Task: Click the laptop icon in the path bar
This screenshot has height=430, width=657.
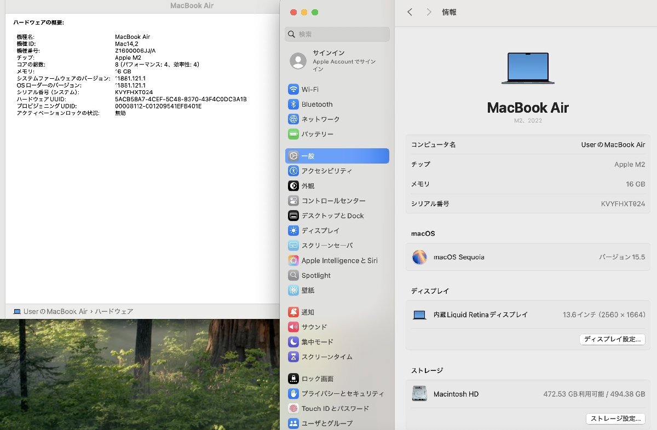Action: click(x=17, y=312)
